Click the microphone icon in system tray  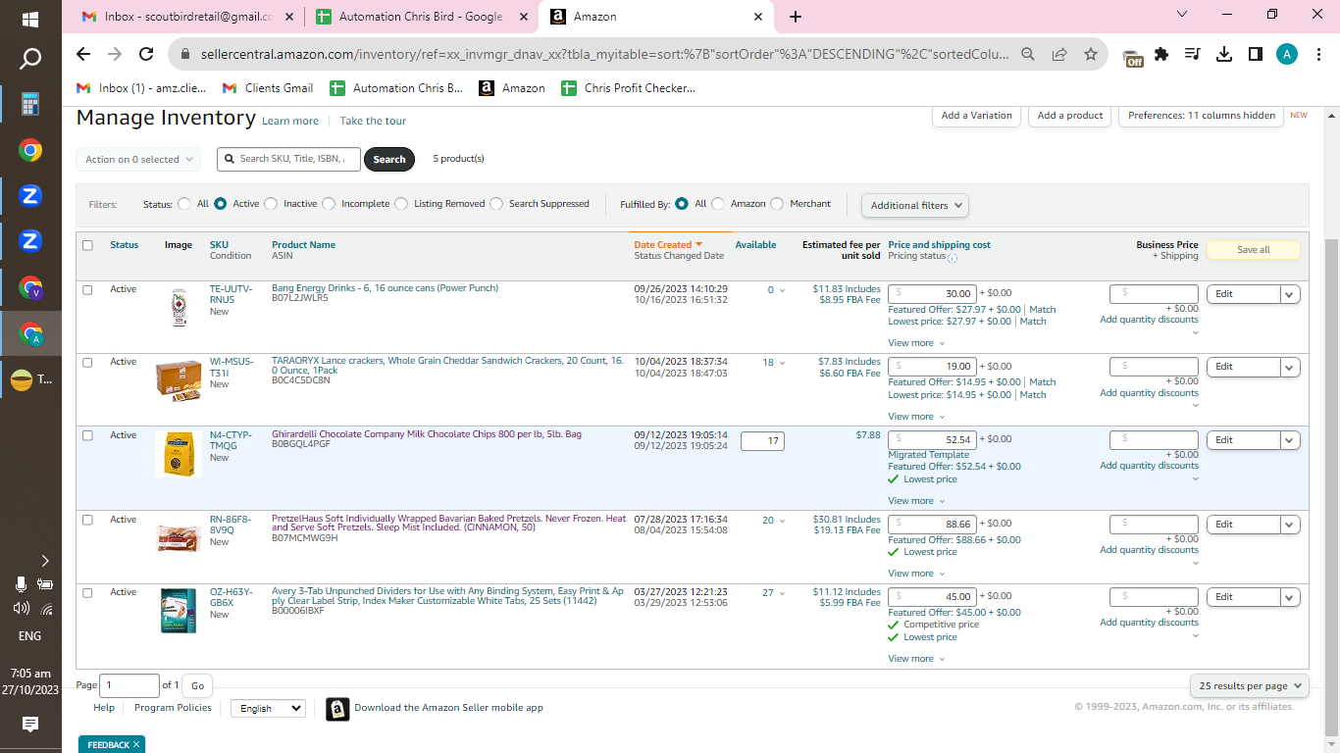pyautogui.click(x=21, y=584)
